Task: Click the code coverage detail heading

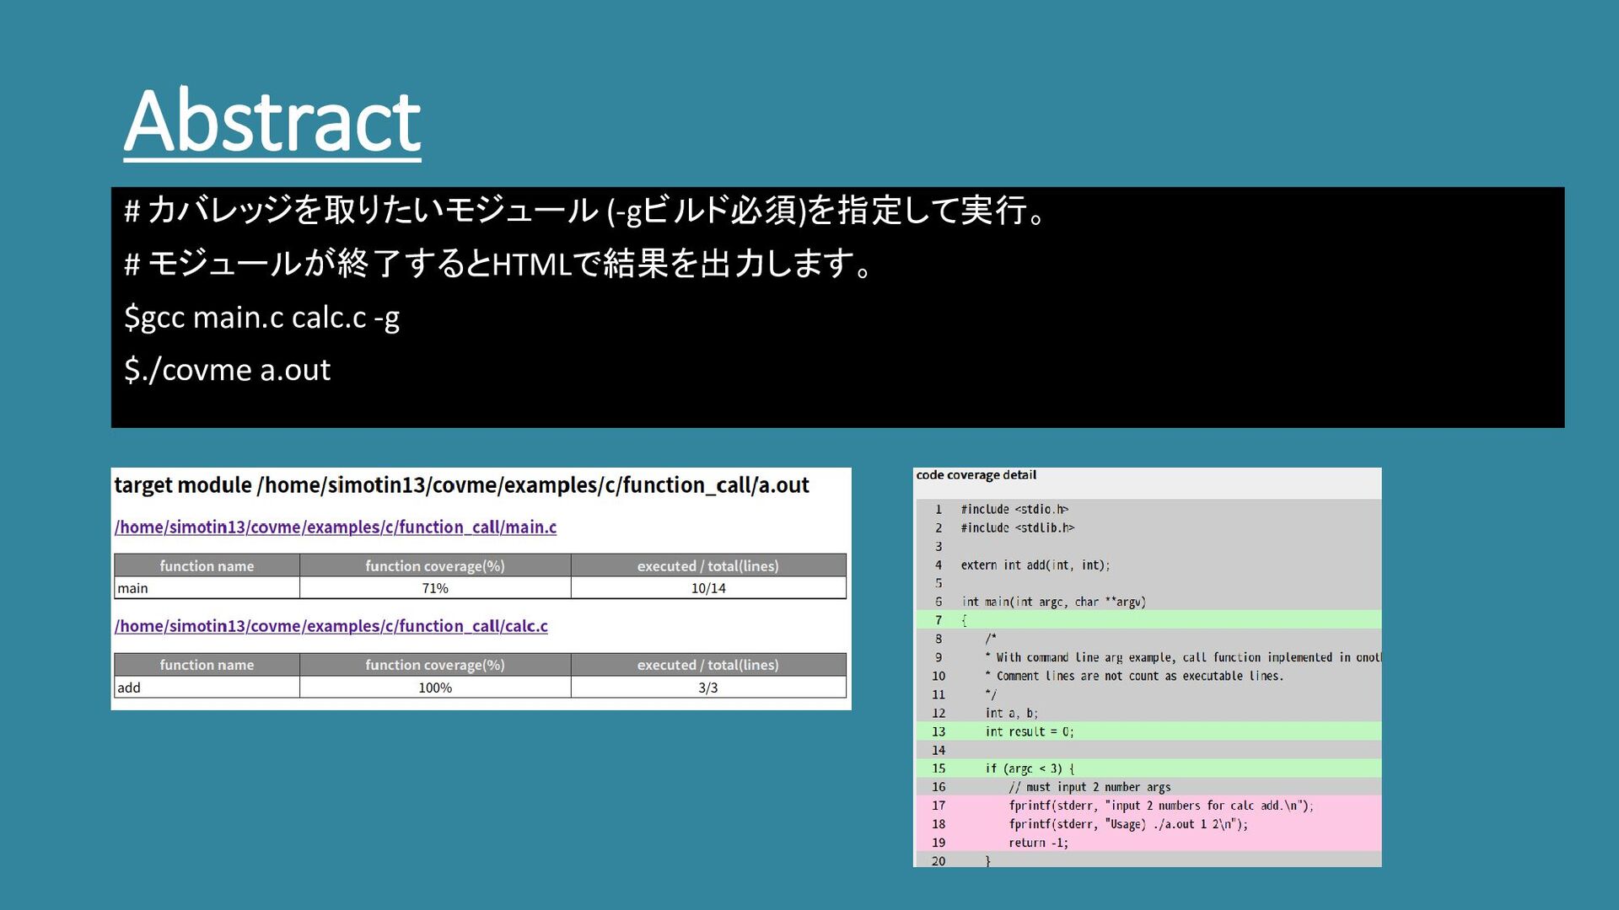Action: click(976, 475)
